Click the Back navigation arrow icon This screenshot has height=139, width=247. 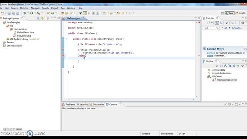[123, 13]
